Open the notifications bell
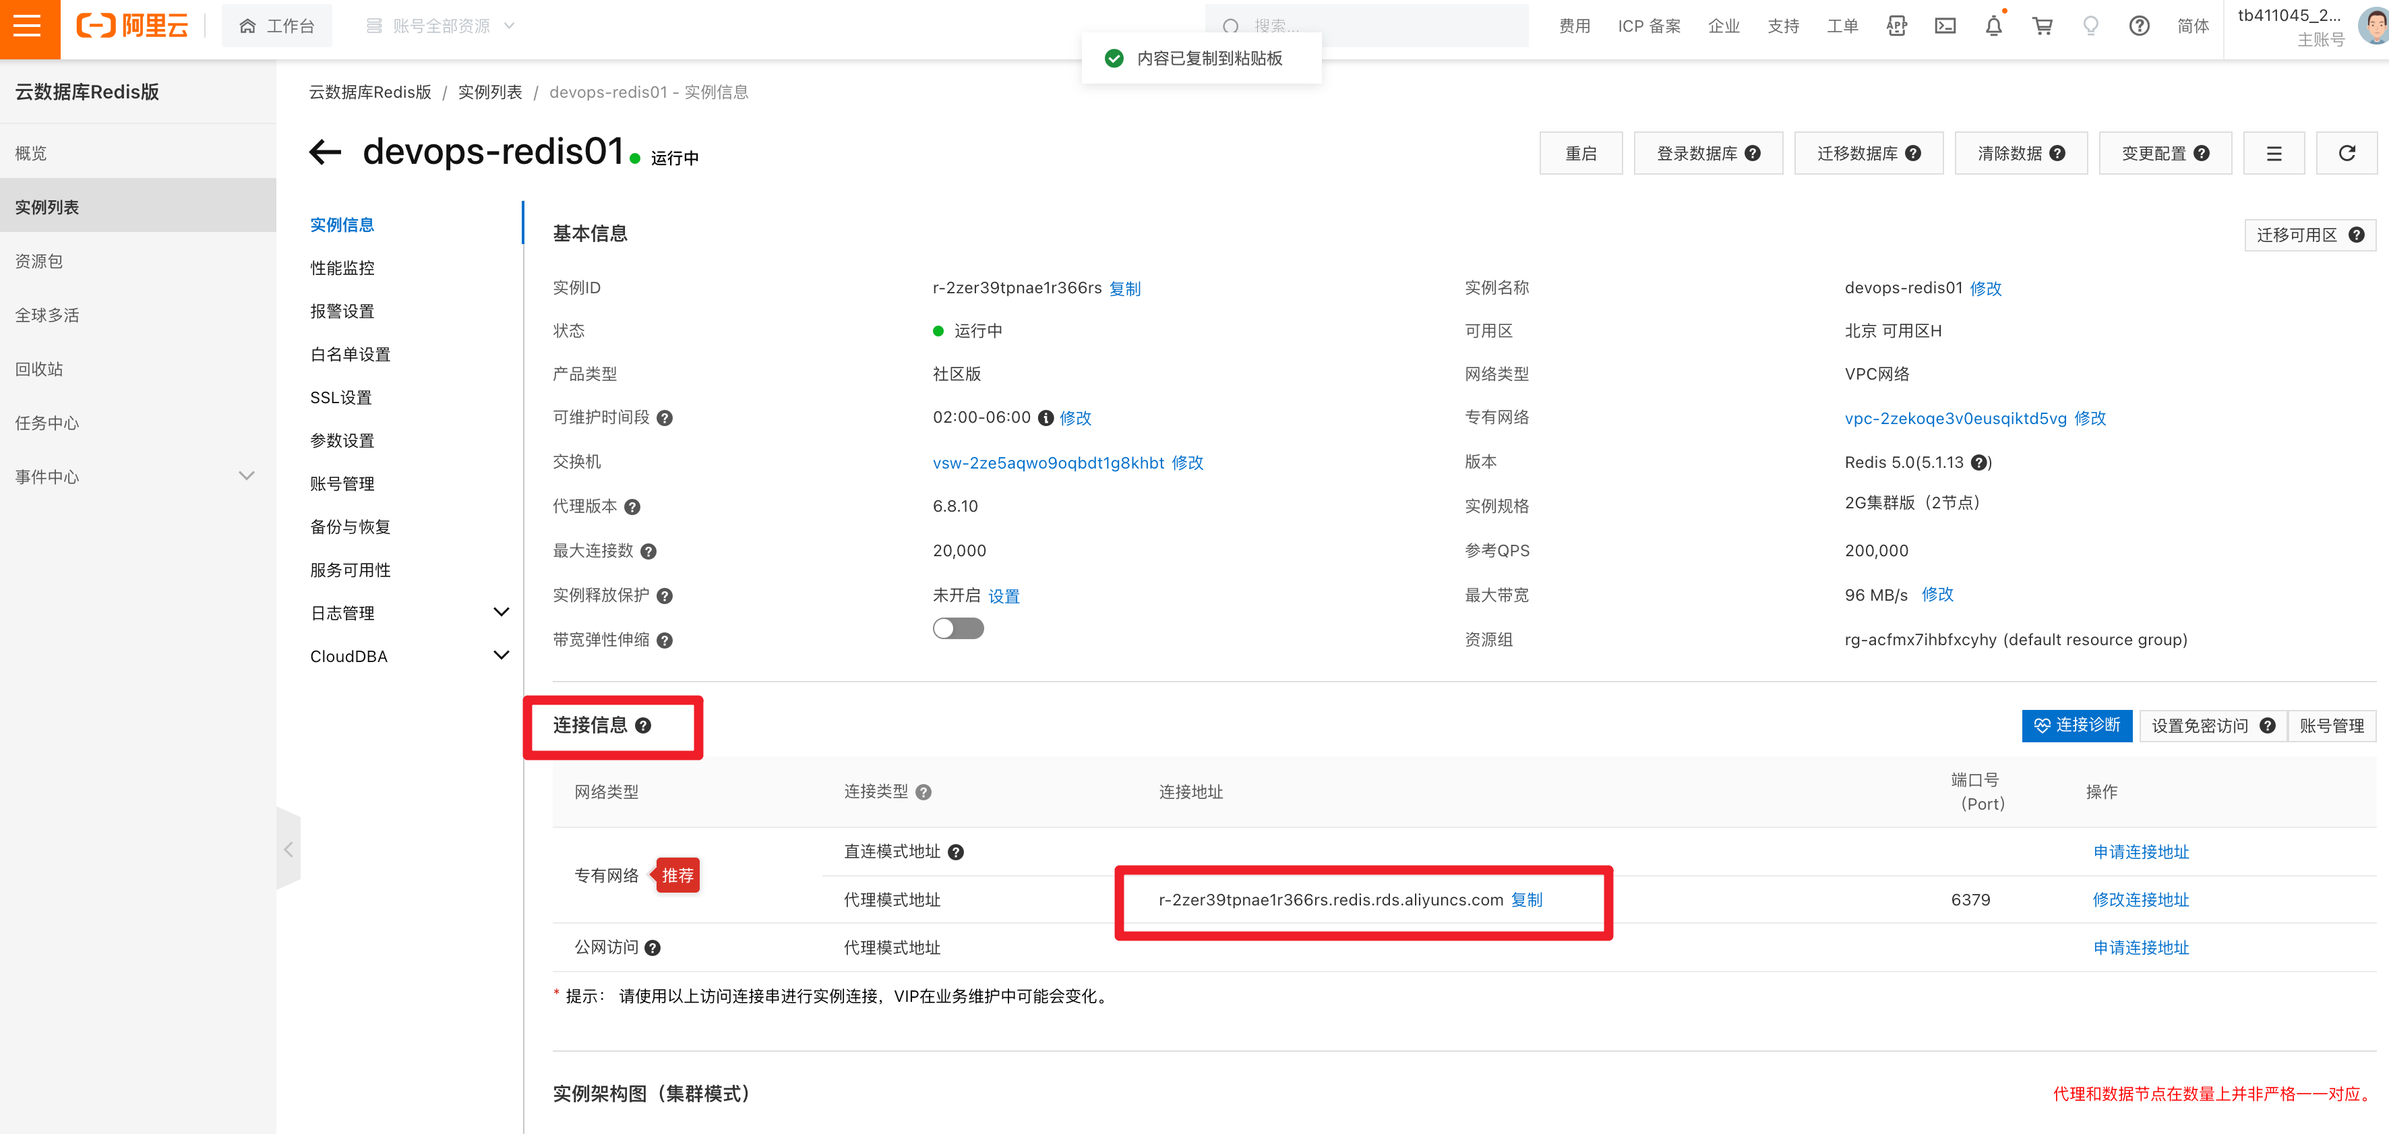This screenshot has width=2389, height=1134. (1993, 26)
